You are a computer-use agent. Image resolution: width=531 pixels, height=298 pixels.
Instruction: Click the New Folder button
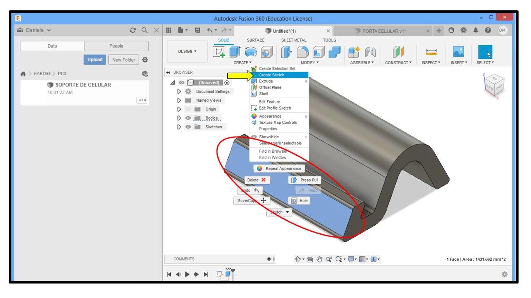[x=124, y=60]
